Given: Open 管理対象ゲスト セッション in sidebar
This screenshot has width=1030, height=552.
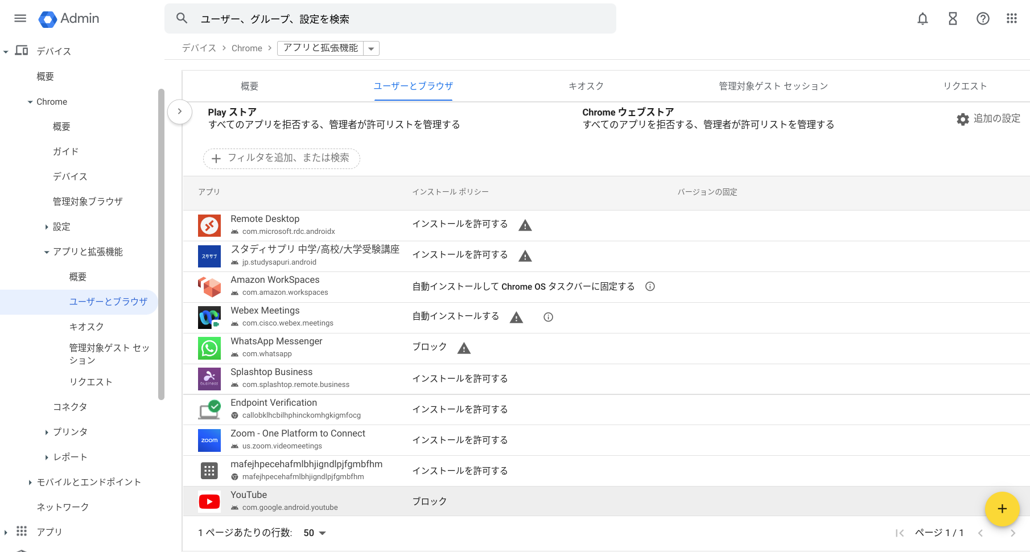Looking at the screenshot, I should click(109, 354).
